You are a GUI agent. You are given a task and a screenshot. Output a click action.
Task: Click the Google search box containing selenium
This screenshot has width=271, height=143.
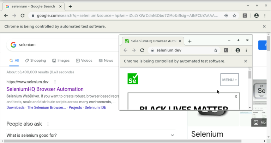64,45
